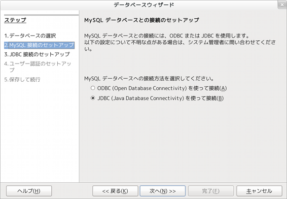The height and width of the screenshot is (199, 287).
Task: Open step 3. JDBC 接続のセットアップ
Action: pos(37,54)
